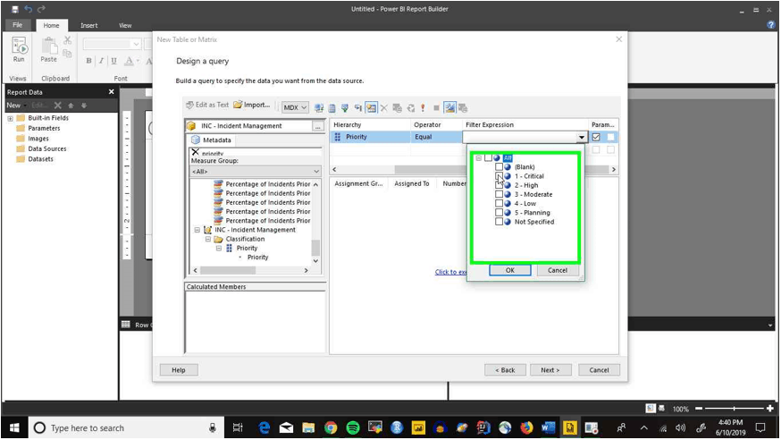Uncheck the Parameter checkbox for Priority row
The image size is (781, 440).
point(596,137)
